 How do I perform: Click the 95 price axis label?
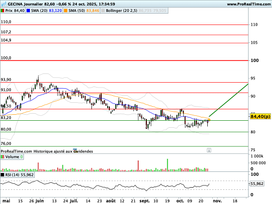tap(253, 78)
